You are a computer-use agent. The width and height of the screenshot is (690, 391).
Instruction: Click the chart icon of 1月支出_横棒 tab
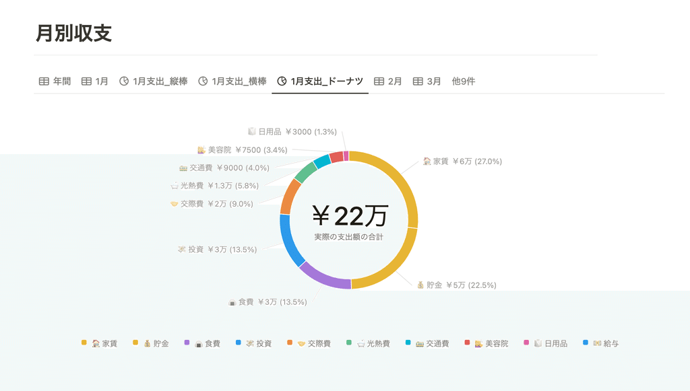pos(203,81)
